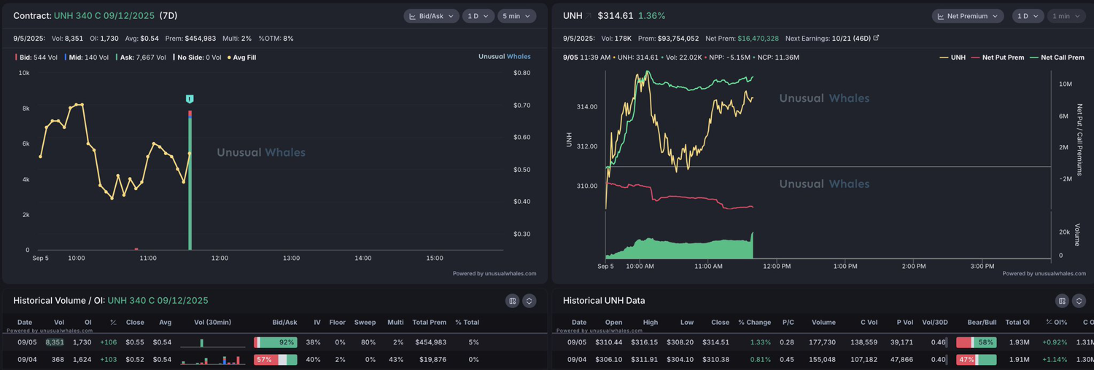
Task: Click the 1.33% change value in the UNH table
Action: click(760, 342)
